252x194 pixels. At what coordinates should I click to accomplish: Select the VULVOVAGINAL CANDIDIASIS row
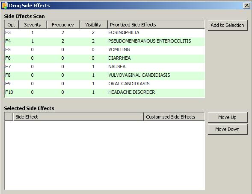105,75
